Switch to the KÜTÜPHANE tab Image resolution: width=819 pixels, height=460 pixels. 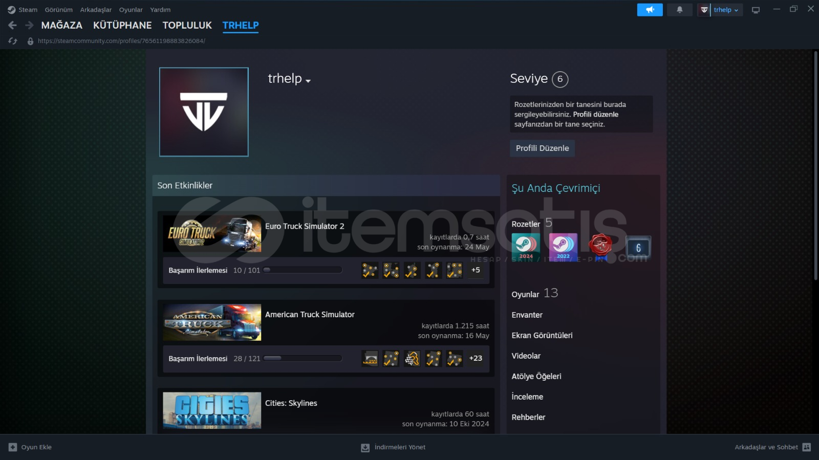click(122, 25)
